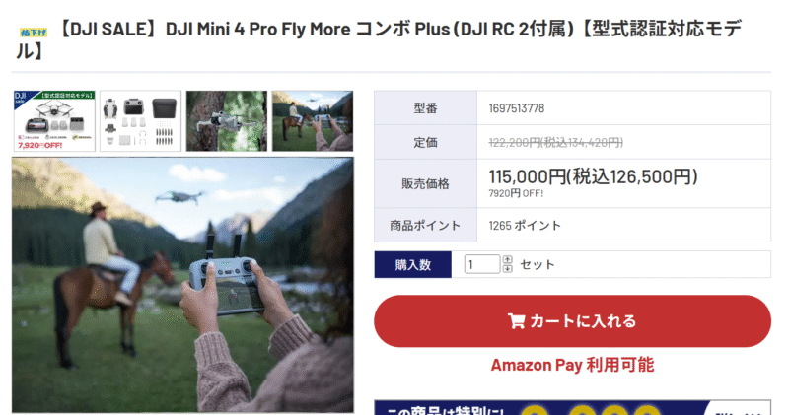Select the box contents layout thumbnail
This screenshot has width=789, height=415.
[140, 120]
